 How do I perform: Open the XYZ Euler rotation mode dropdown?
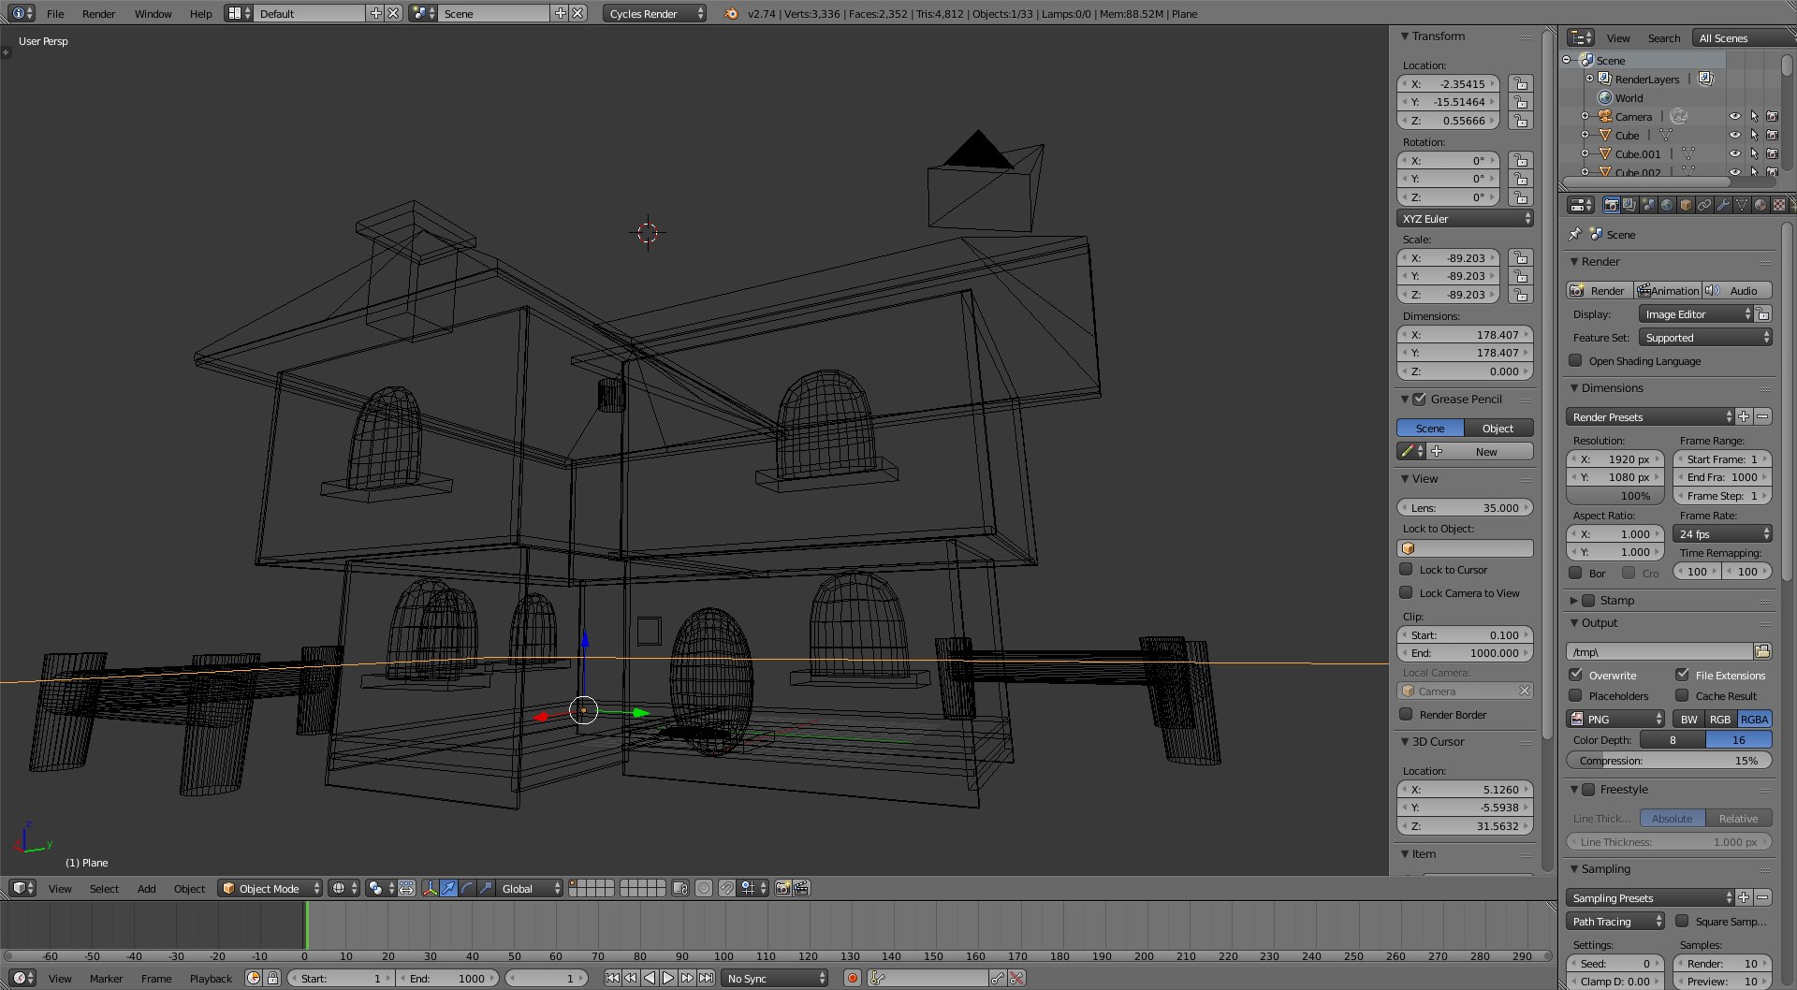[1465, 218]
